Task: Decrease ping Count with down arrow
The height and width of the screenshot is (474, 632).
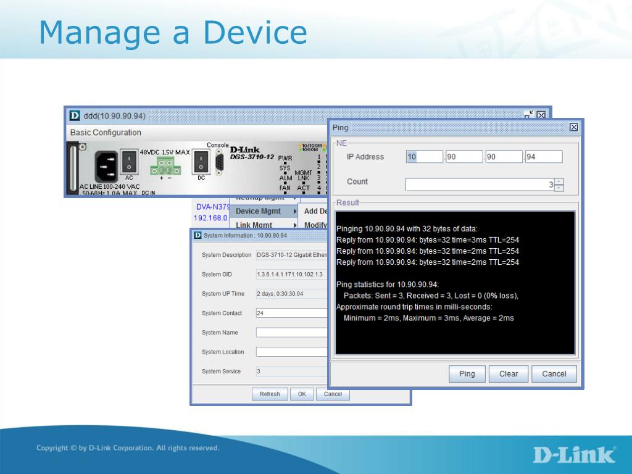Action: coord(559,188)
